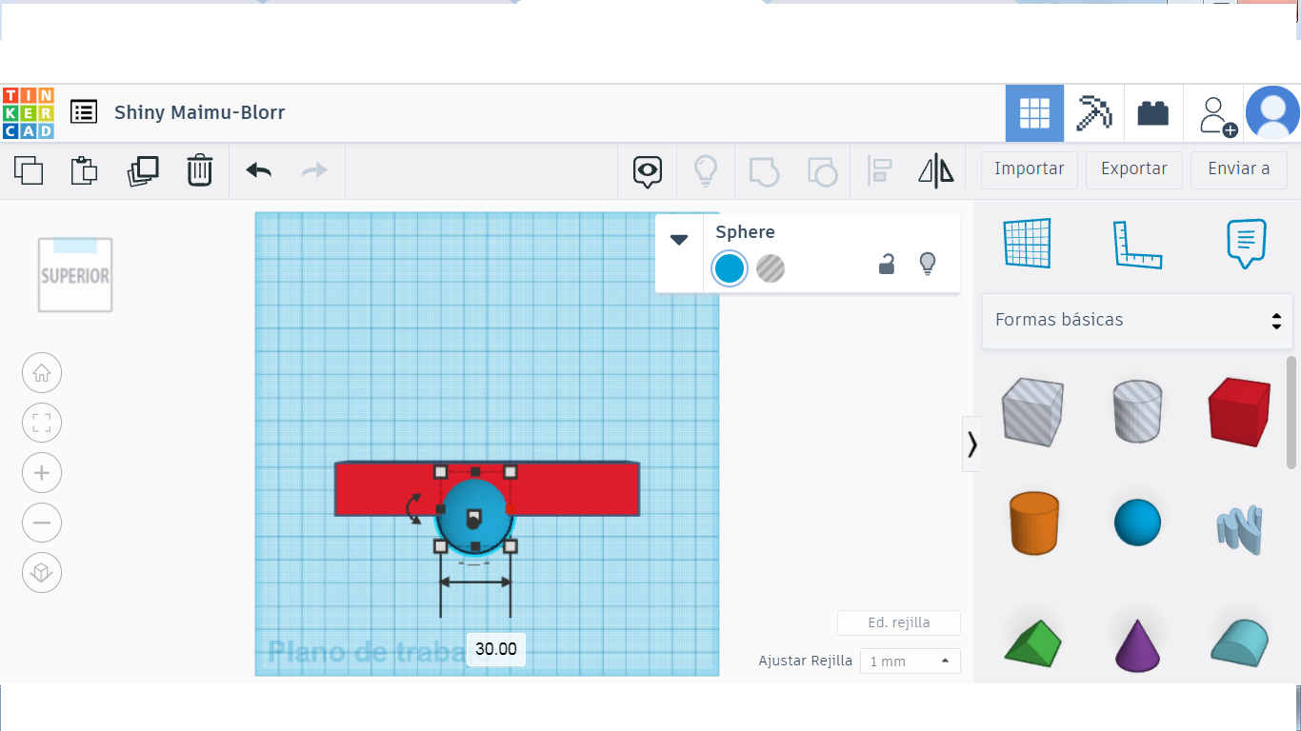This screenshot has height=731, width=1301.
Task: Zoom out of the workplane
Action: point(42,523)
